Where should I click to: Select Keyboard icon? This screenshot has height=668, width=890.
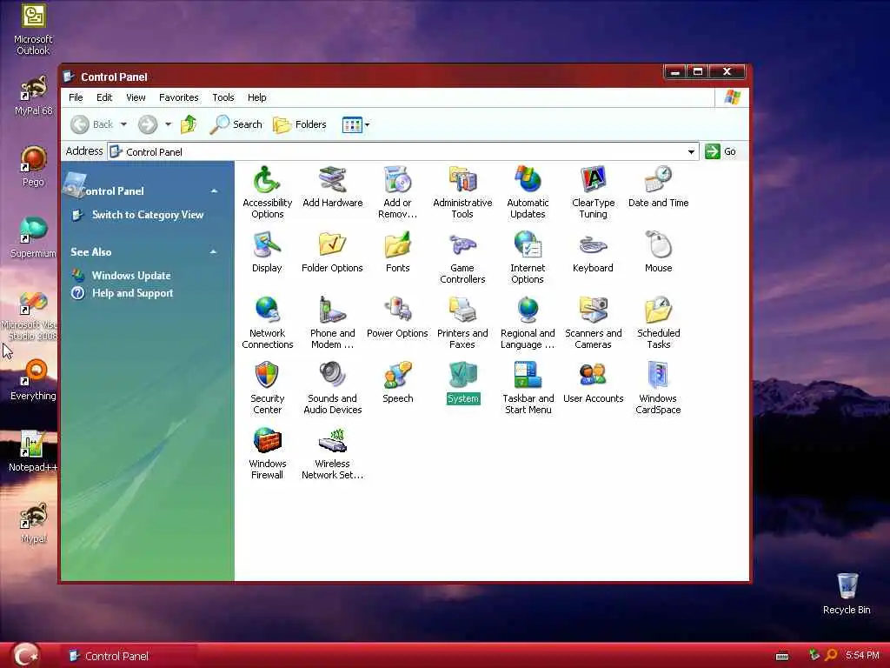593,252
